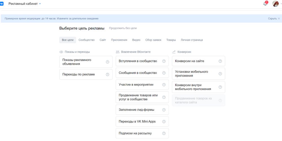The image size is (282, 141).
Task: Click the eye icon beside Показы и переходы
Action: click(x=61, y=52)
